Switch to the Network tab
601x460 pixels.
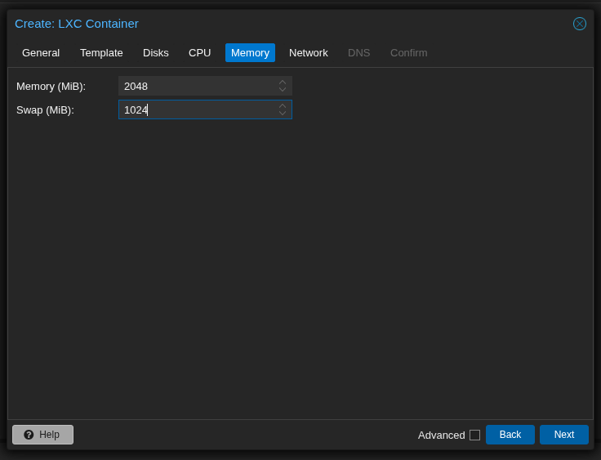tap(309, 53)
